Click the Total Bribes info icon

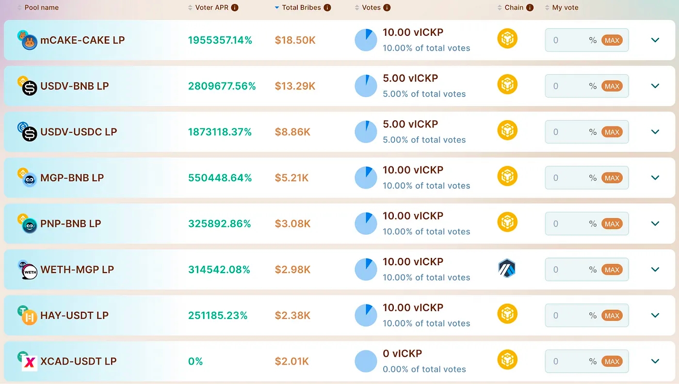coord(327,8)
